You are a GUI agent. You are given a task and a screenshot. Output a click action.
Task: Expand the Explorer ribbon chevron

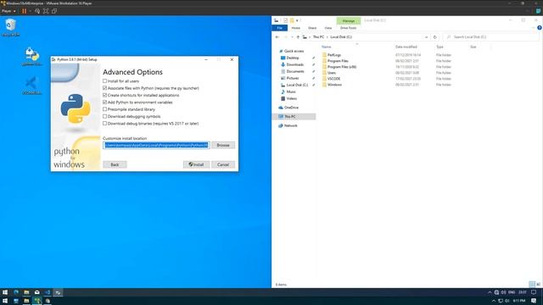click(534, 28)
